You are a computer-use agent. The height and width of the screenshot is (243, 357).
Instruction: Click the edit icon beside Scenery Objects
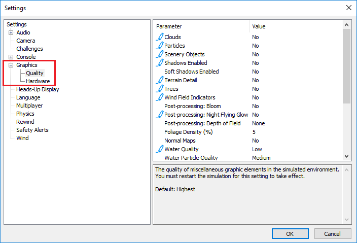(160, 54)
